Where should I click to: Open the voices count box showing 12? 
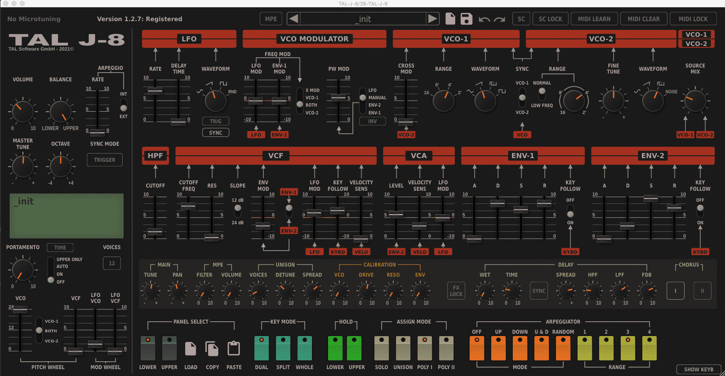[x=112, y=263]
